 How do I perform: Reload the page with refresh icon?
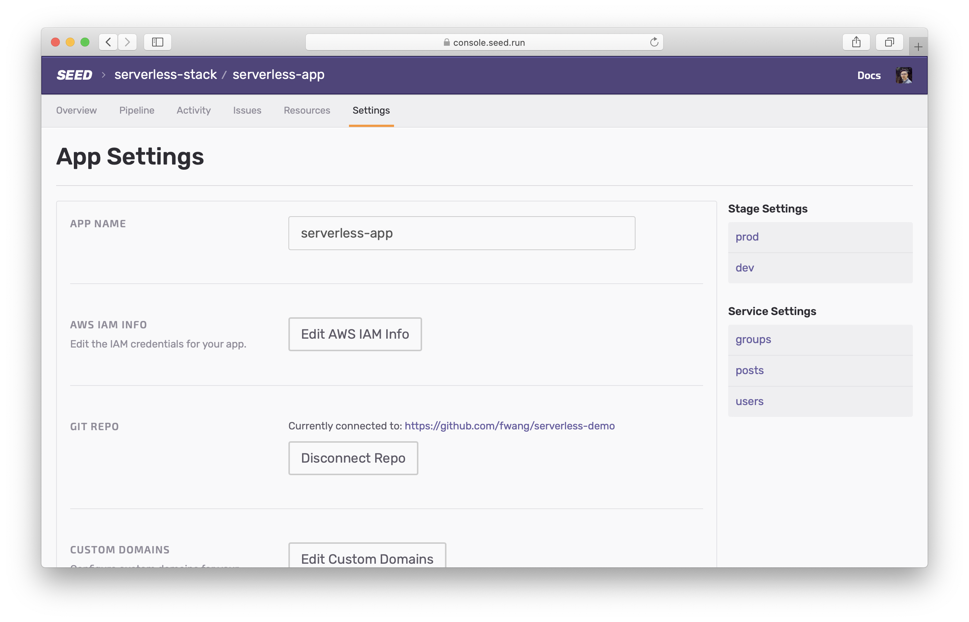tap(654, 42)
